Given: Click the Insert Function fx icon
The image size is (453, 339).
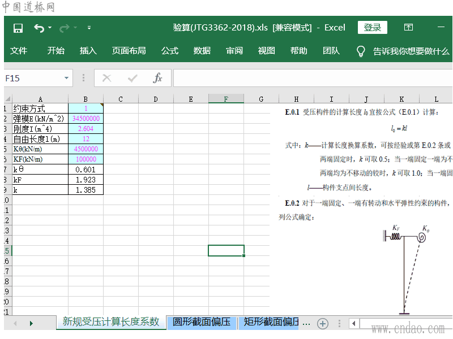Looking at the screenshot, I should click(x=157, y=78).
